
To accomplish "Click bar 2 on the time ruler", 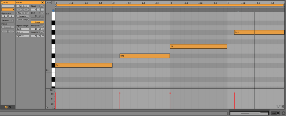I will point(114,3).
